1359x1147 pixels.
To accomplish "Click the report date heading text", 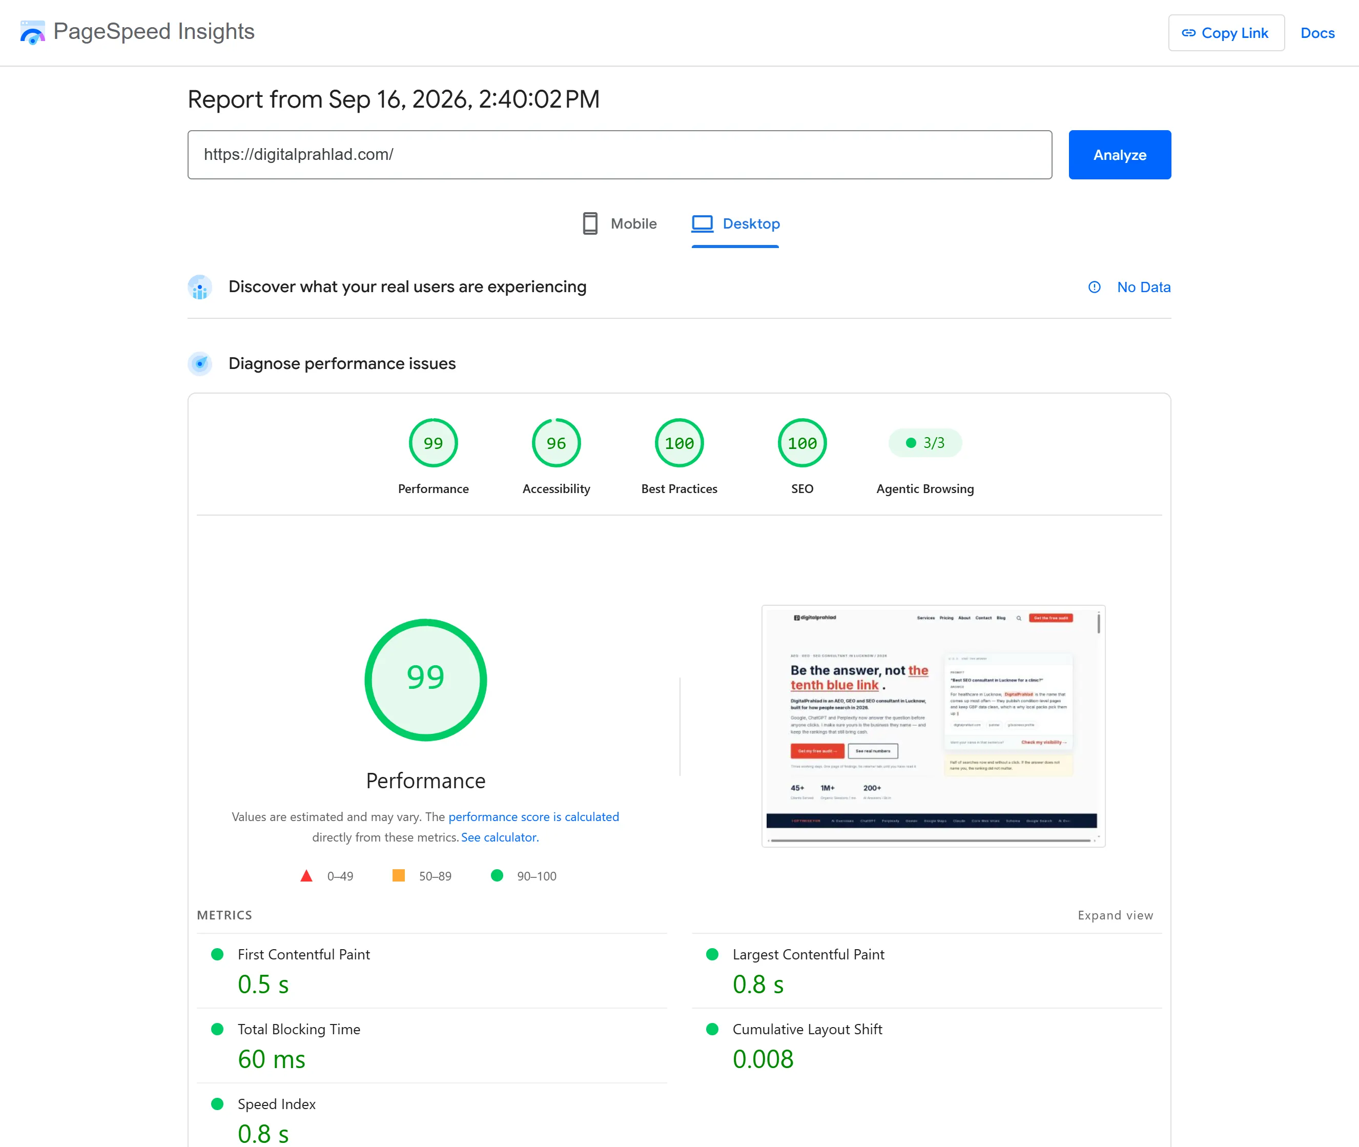I will pyautogui.click(x=394, y=99).
